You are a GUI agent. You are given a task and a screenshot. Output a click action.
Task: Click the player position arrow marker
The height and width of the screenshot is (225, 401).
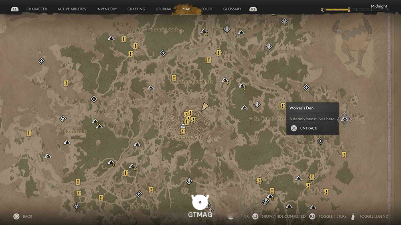click(205, 107)
